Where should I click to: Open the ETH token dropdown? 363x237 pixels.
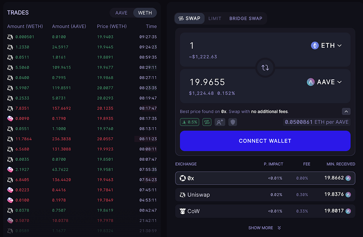326,46
